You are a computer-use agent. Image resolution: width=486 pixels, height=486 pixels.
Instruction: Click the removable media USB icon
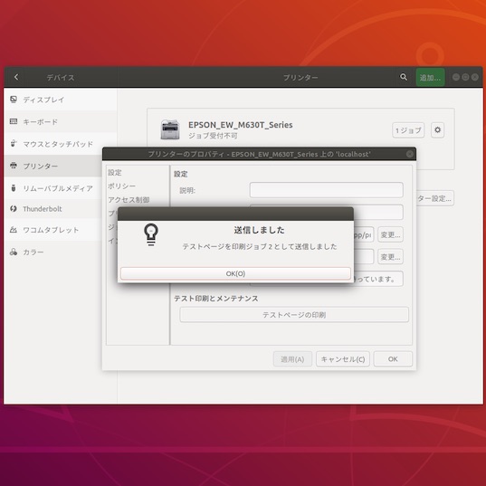click(x=14, y=187)
